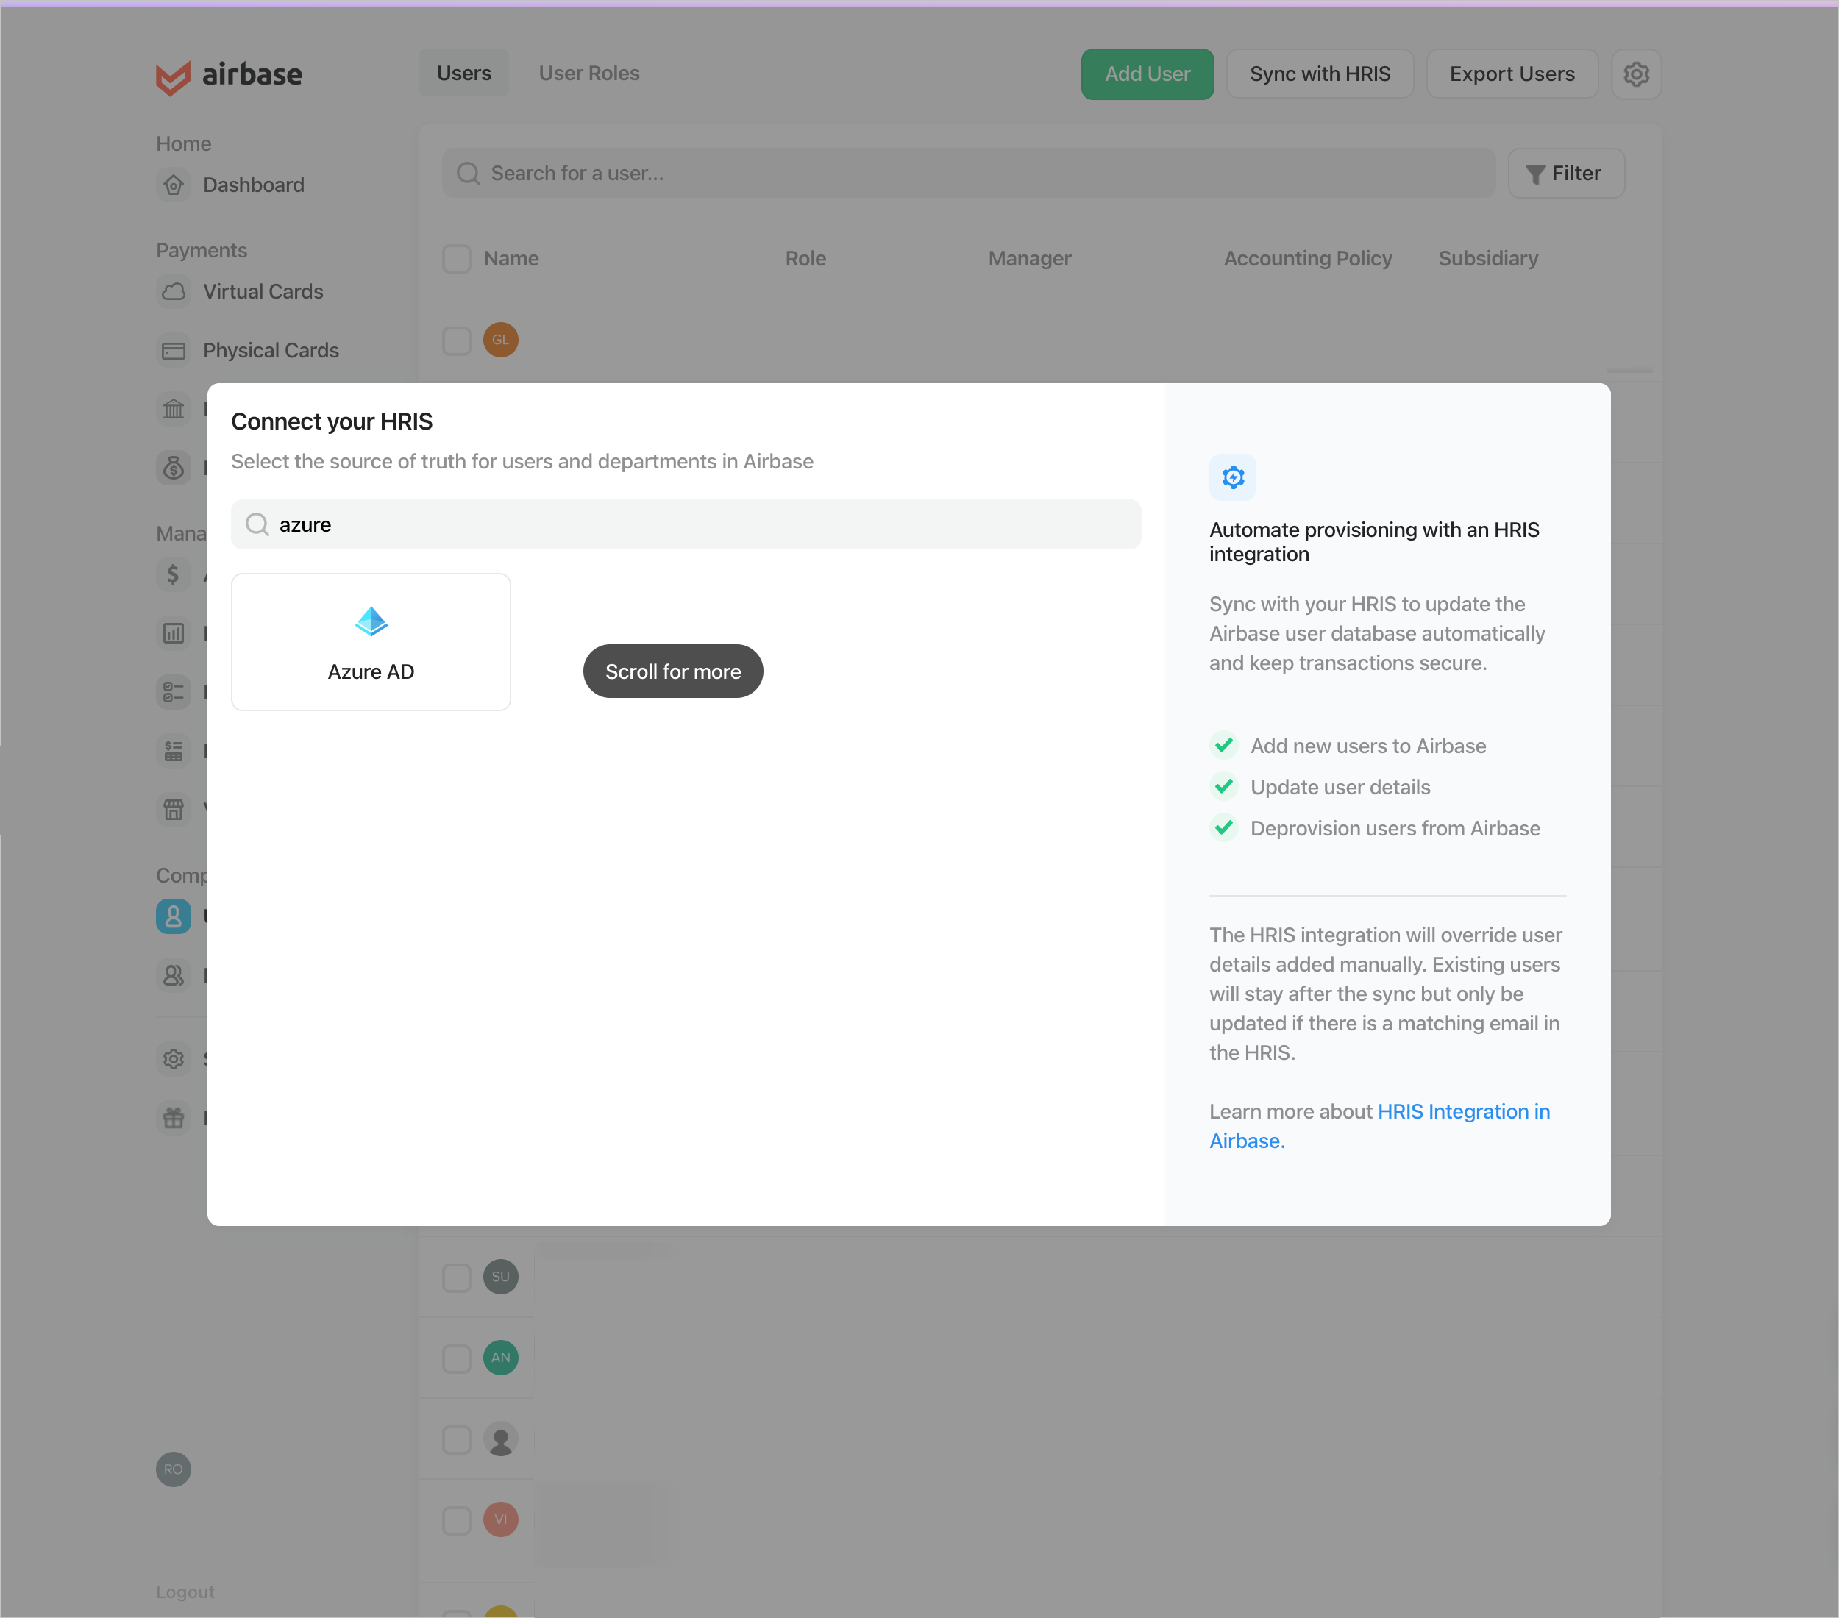Click the azure search input field
The height and width of the screenshot is (1618, 1839).
tap(685, 524)
